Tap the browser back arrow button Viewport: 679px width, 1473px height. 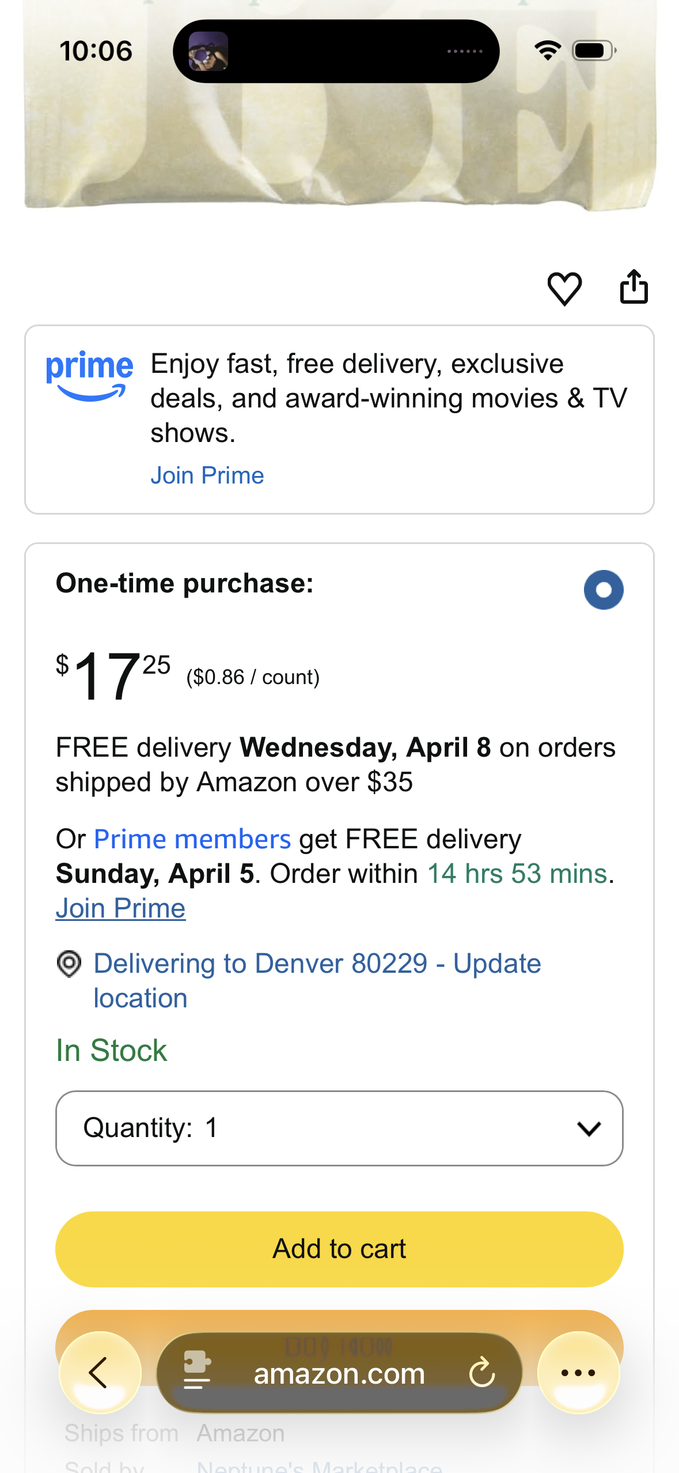click(x=100, y=1373)
